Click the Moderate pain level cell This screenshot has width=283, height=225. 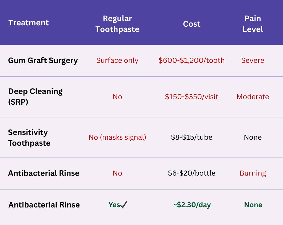(253, 97)
